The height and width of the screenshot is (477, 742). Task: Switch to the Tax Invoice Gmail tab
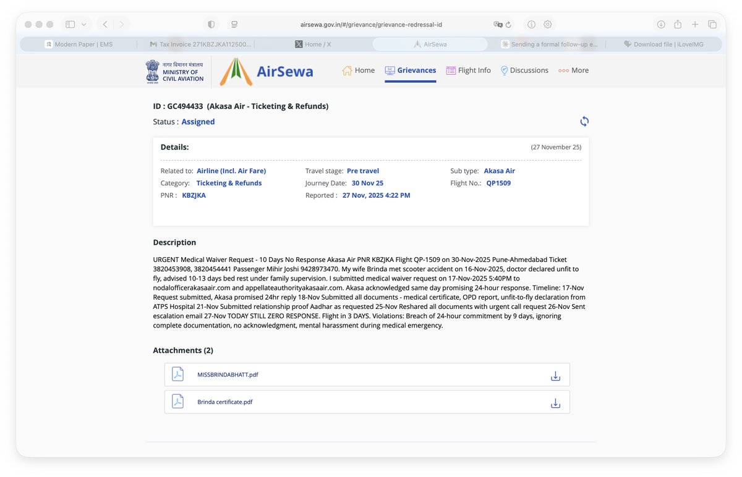coord(201,44)
